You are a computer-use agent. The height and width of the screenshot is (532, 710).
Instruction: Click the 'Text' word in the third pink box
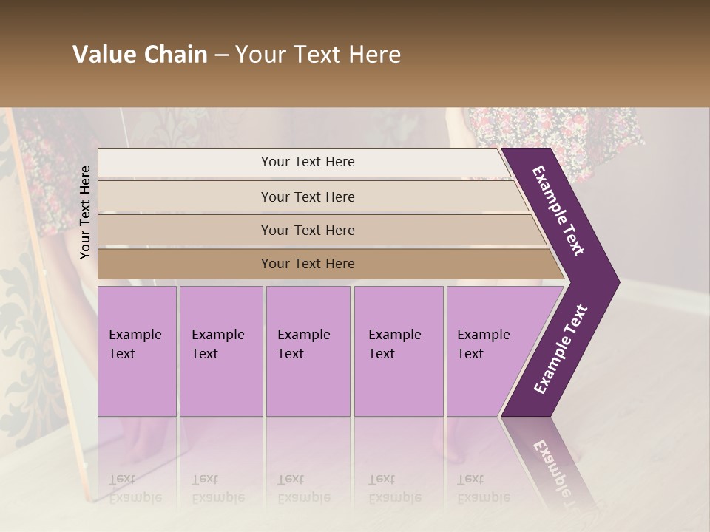pyautogui.click(x=290, y=353)
